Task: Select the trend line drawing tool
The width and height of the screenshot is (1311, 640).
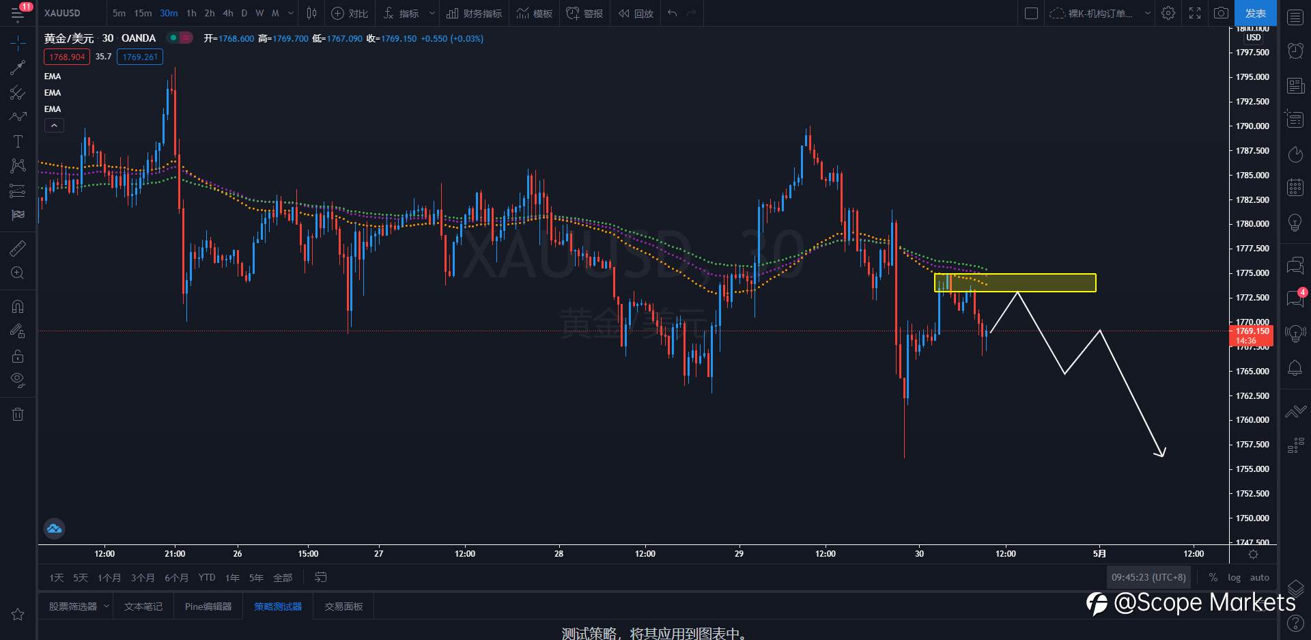Action: tap(18, 68)
